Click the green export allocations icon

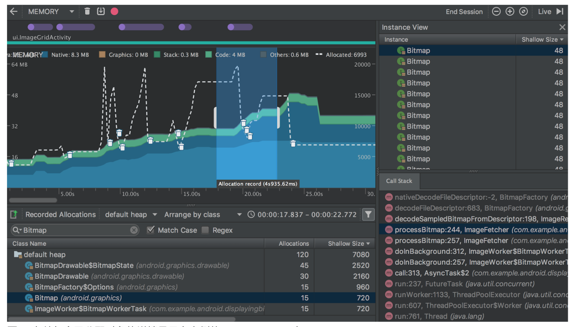click(x=14, y=214)
